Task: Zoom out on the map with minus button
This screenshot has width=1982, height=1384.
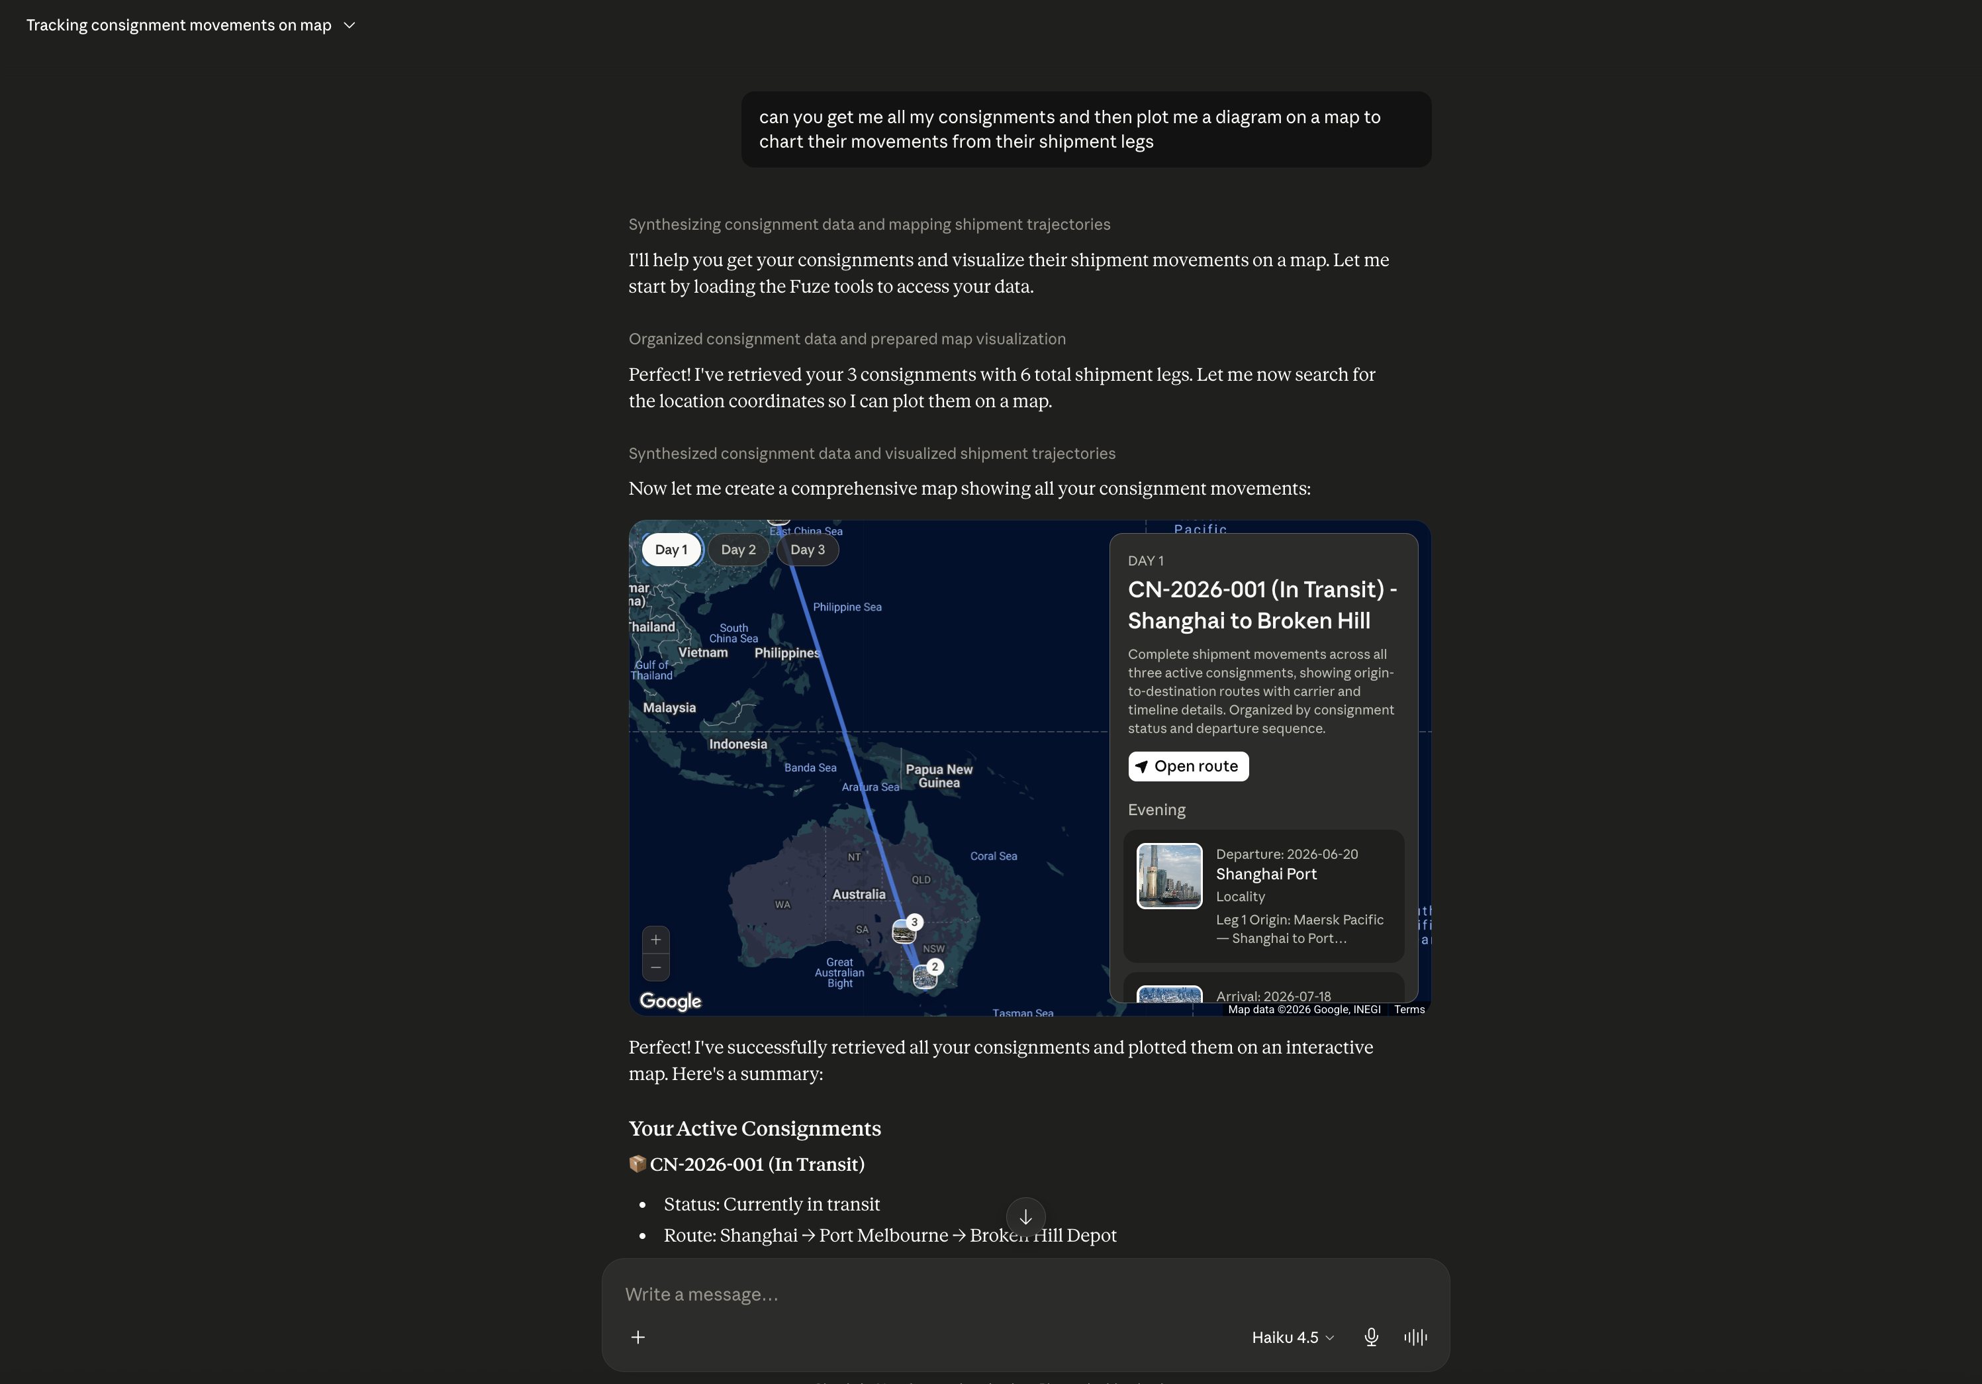Action: point(656,967)
